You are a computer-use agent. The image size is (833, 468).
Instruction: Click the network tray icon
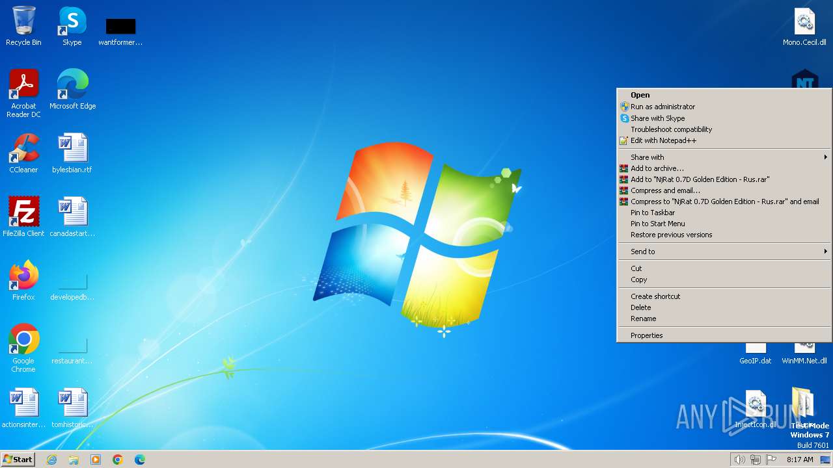(x=756, y=460)
